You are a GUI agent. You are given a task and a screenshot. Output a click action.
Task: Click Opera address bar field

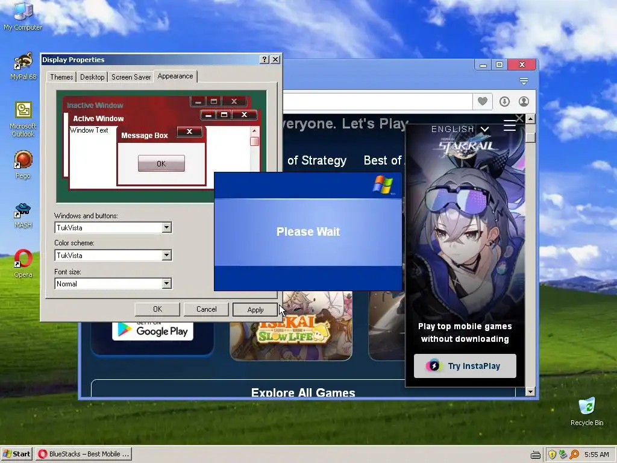(377, 101)
